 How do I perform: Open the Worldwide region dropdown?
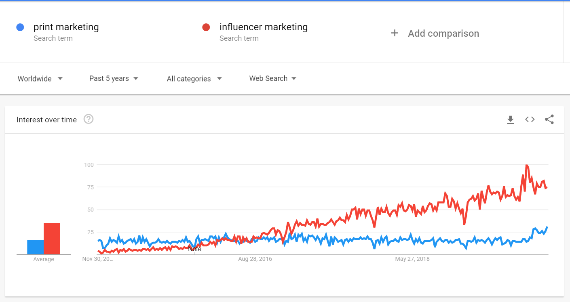[x=40, y=79]
